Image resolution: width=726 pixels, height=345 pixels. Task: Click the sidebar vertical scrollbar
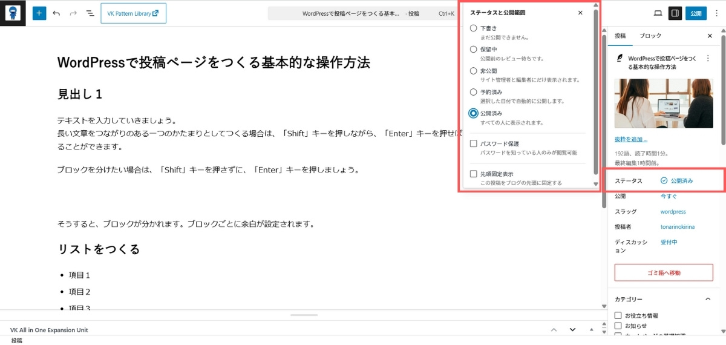pyautogui.click(x=723, y=91)
